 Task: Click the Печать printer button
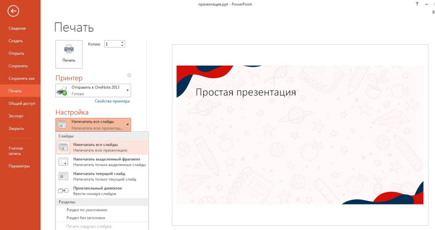(x=69, y=54)
